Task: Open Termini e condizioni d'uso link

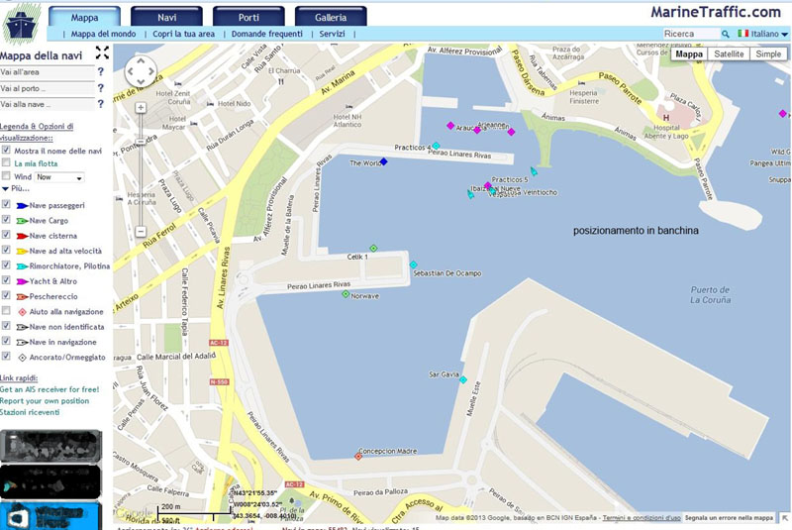Action: 642,518
